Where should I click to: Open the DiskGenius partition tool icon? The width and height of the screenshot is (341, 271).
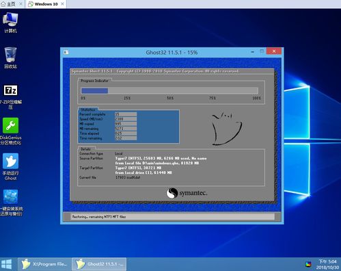point(10,131)
